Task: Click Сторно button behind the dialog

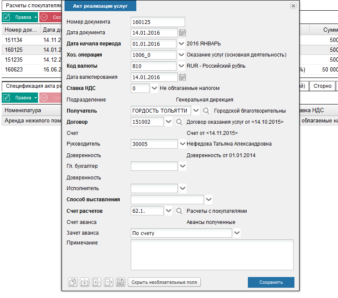Action: (322, 86)
